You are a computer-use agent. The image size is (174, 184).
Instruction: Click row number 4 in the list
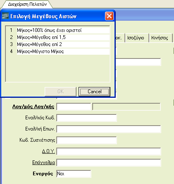click(x=11, y=51)
